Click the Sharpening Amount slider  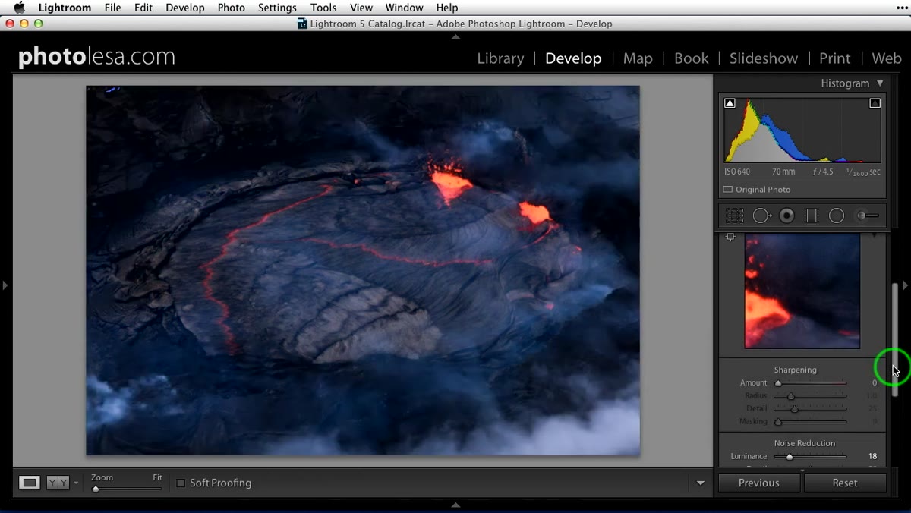pos(810,383)
